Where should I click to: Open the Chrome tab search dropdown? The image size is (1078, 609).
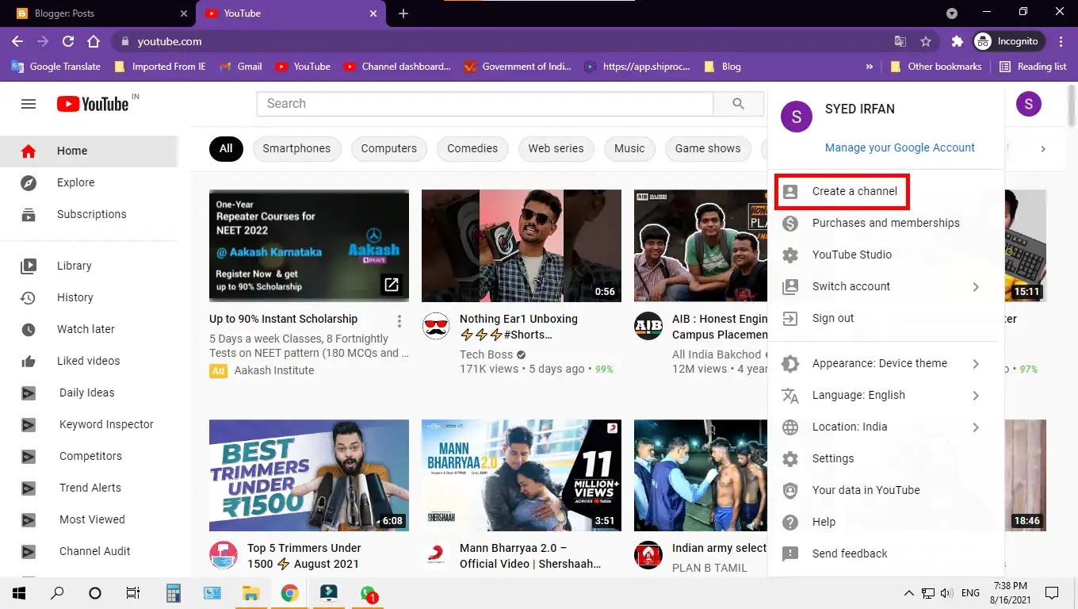tap(952, 13)
